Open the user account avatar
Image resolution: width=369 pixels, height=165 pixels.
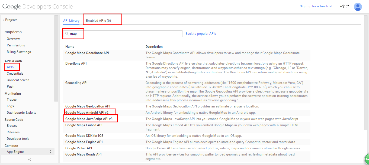point(358,7)
